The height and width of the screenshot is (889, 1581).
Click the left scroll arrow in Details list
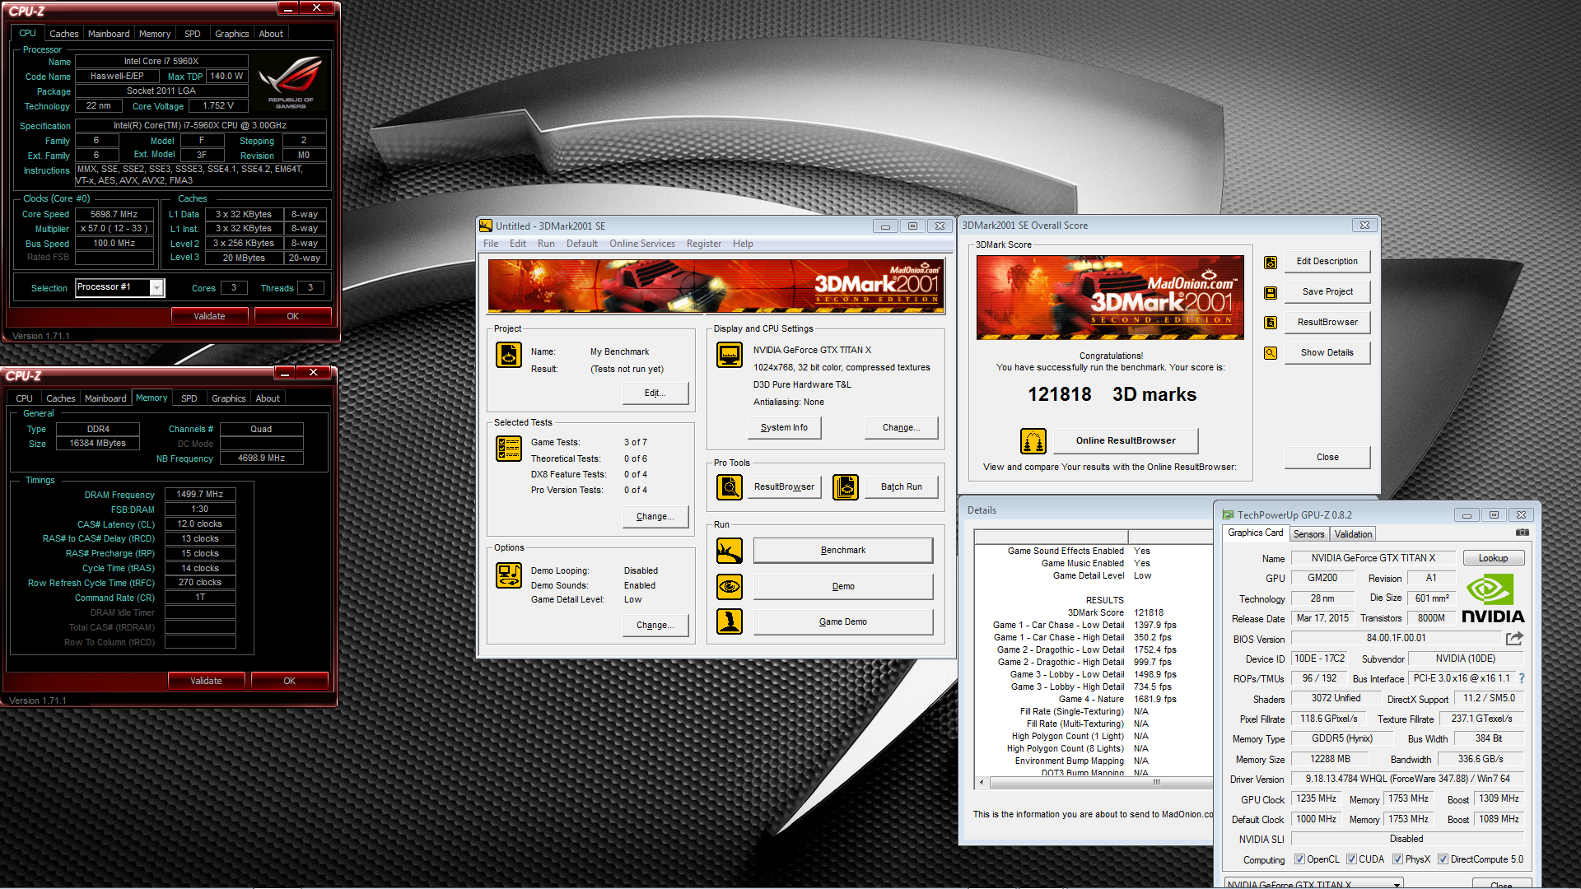tap(981, 782)
